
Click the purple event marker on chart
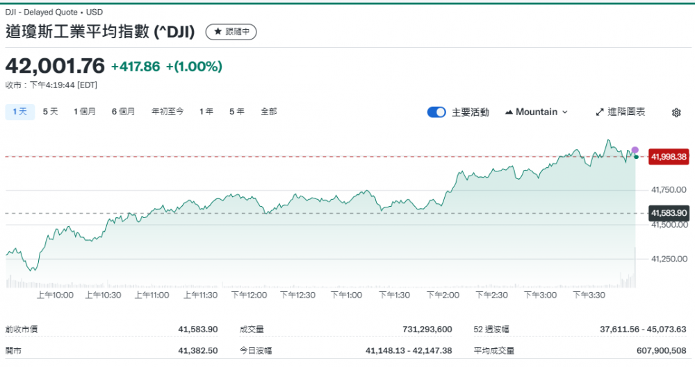635,150
